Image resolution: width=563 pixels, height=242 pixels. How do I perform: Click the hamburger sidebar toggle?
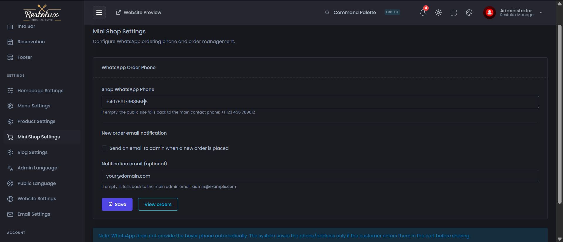point(99,13)
